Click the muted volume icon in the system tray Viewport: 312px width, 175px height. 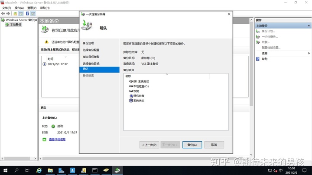click(x=276, y=170)
